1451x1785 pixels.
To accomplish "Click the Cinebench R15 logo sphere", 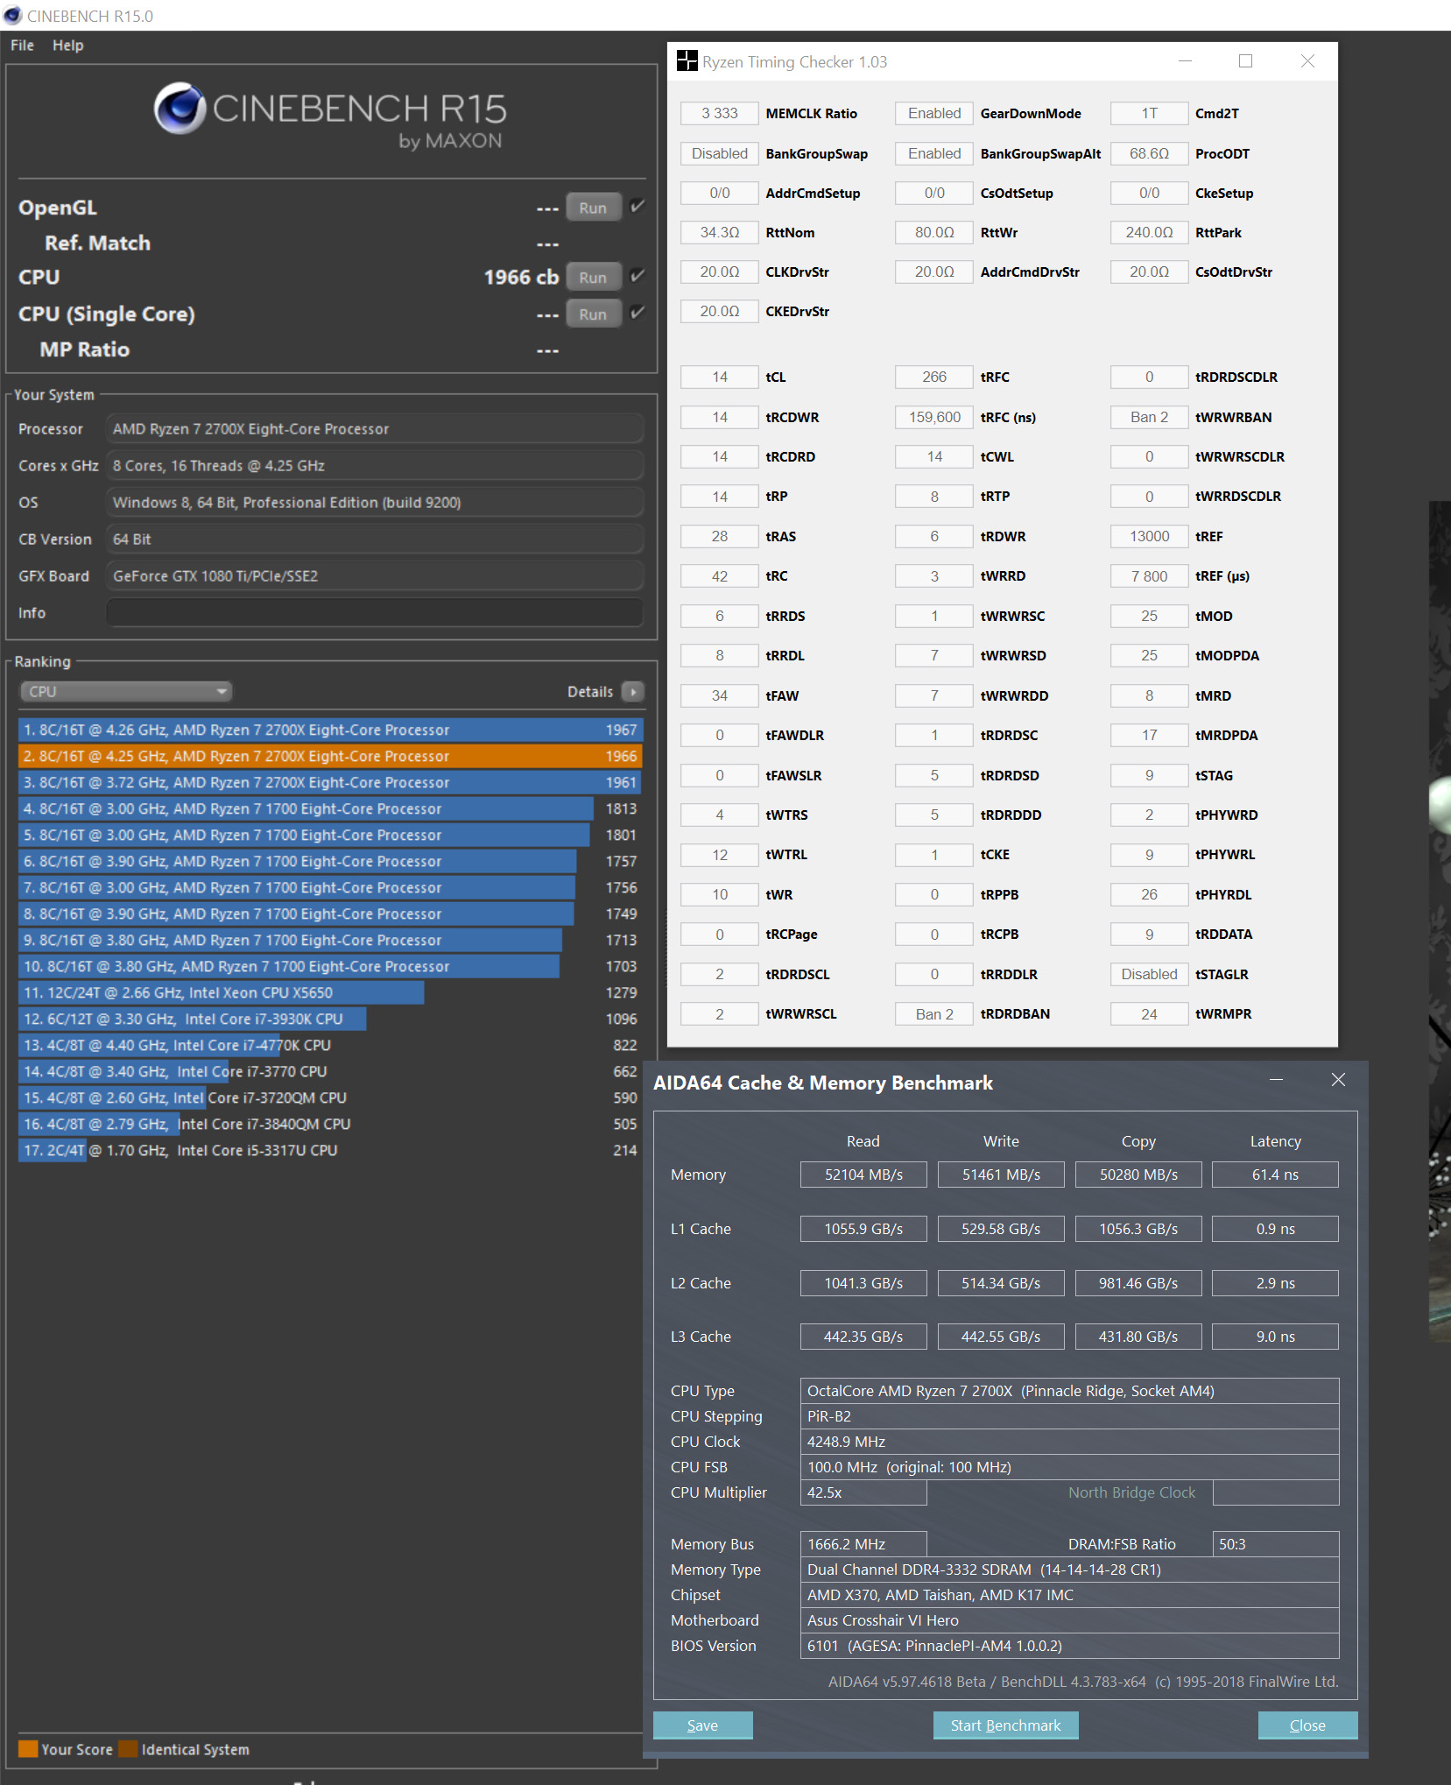I will [180, 109].
